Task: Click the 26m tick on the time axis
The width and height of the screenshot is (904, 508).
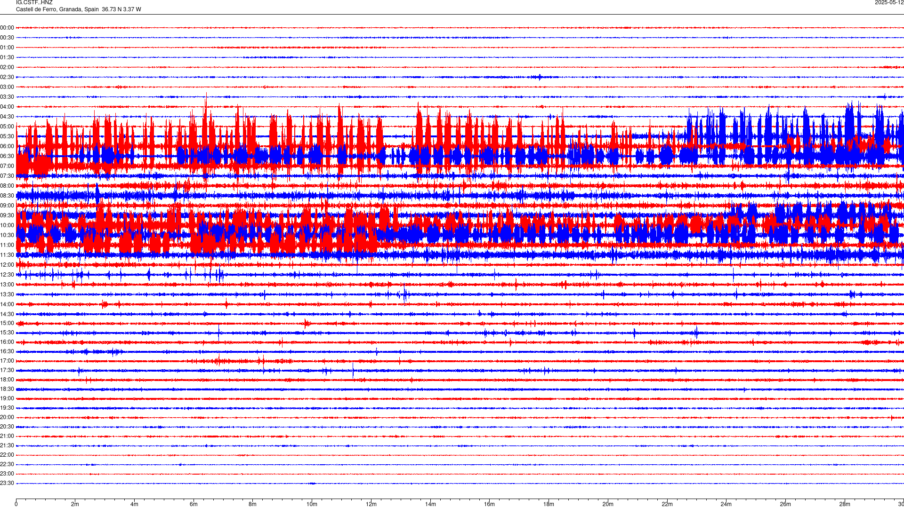Action: tap(785, 504)
